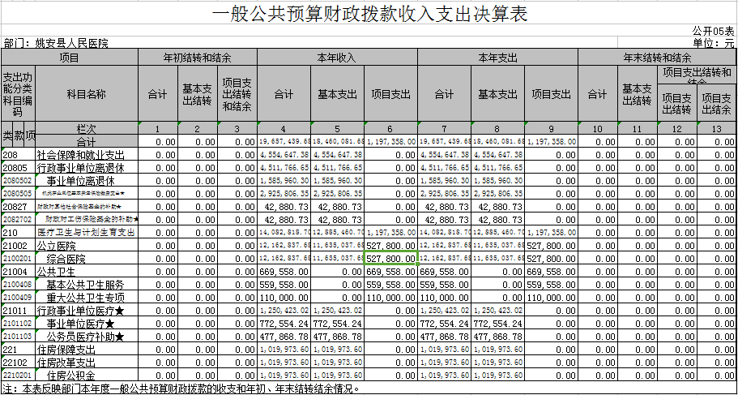738x395 pixels.
Task: Select the 部门：姚安县人民医院 cell
Action: [56, 43]
